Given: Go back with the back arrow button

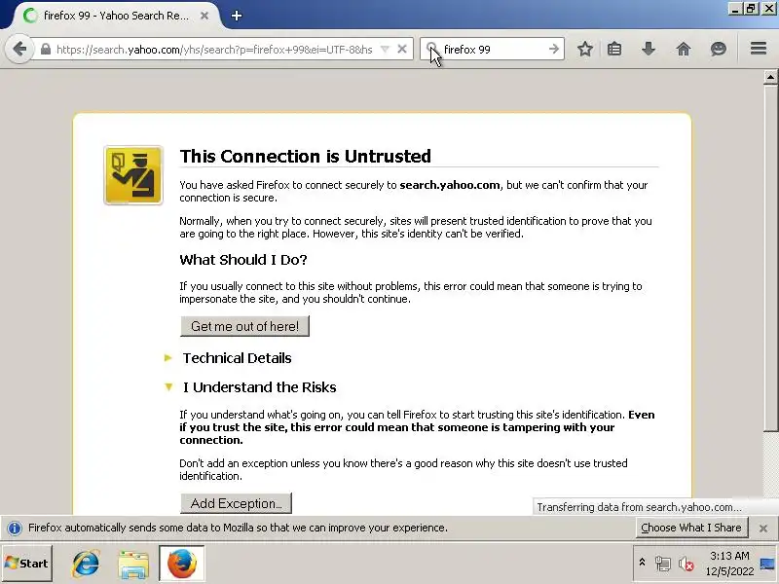Looking at the screenshot, I should 19,50.
